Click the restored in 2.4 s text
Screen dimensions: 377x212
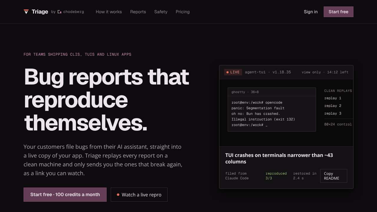click(305, 176)
